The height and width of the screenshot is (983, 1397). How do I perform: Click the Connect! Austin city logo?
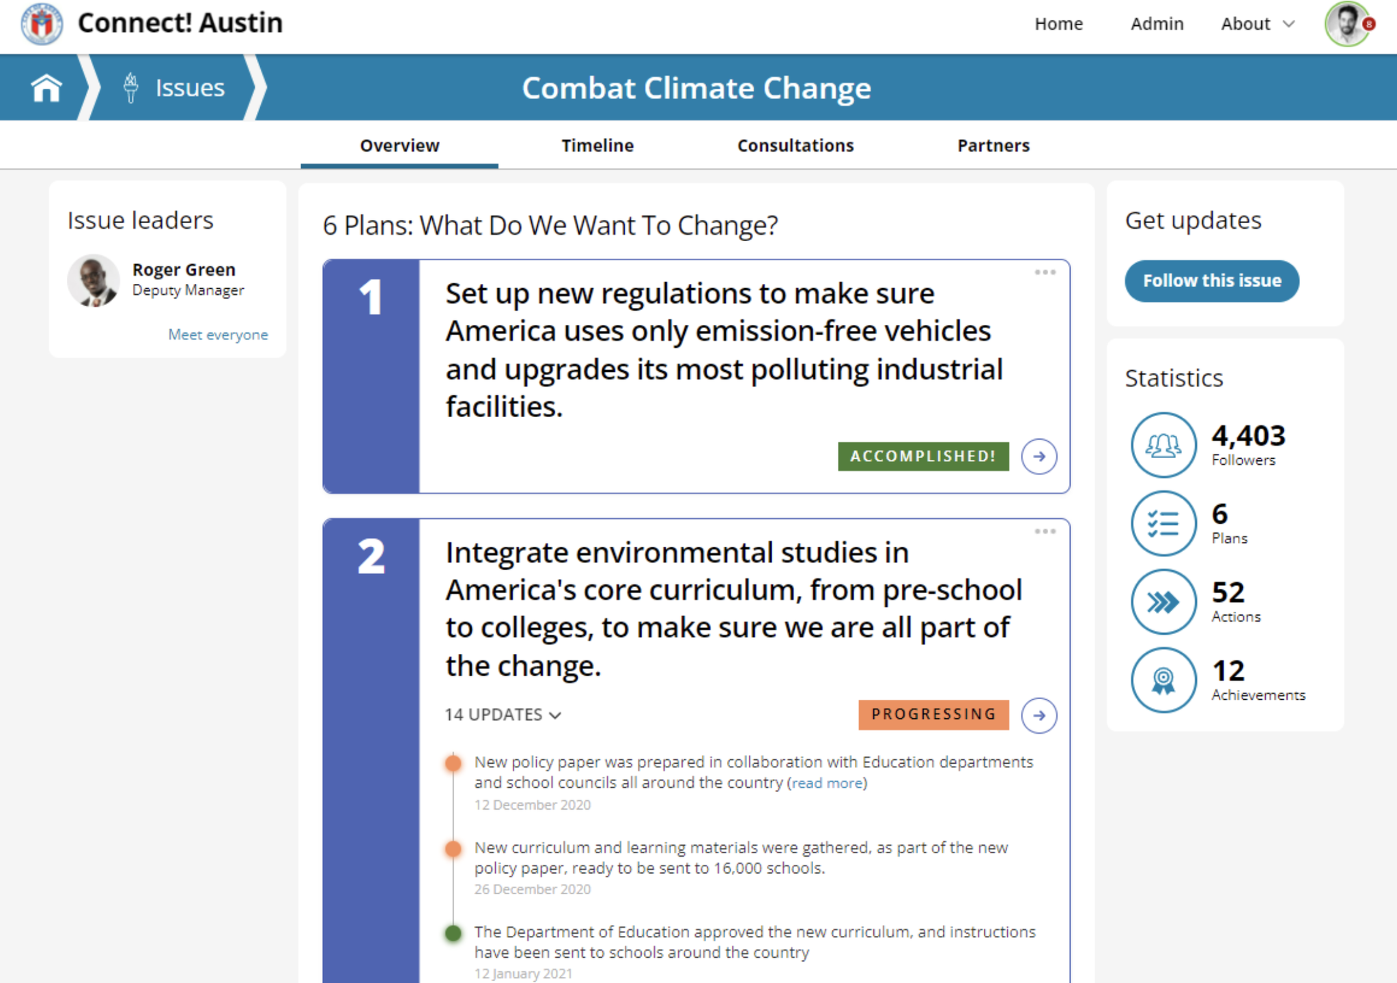point(42,23)
